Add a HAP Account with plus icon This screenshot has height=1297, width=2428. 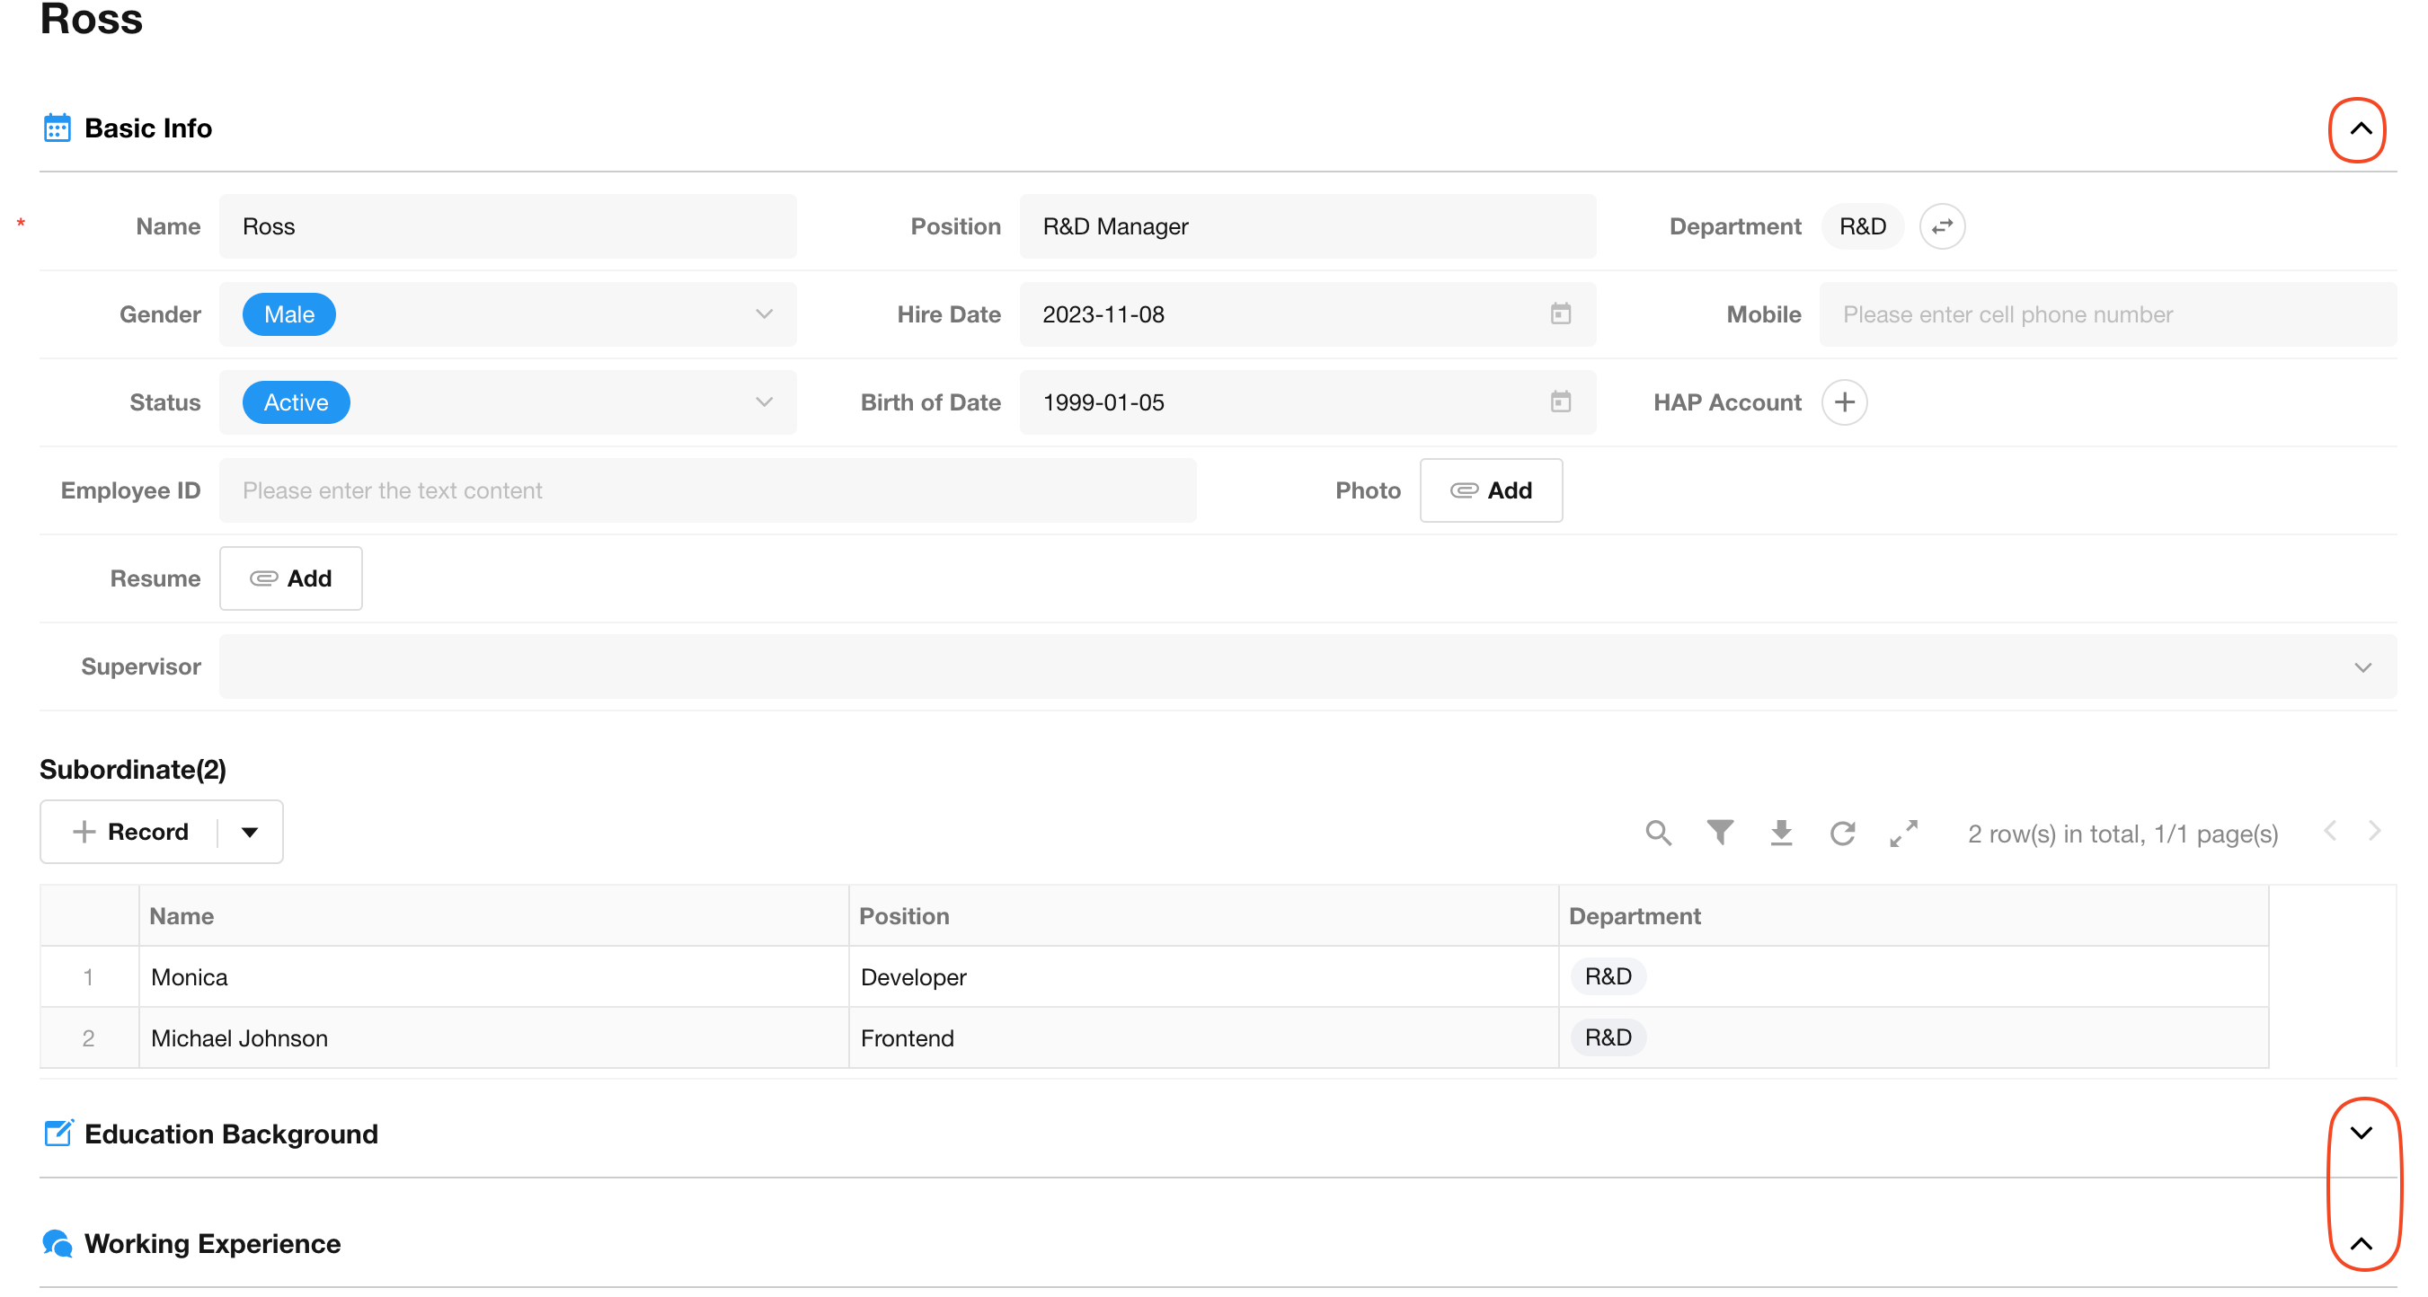pyautogui.click(x=1844, y=402)
